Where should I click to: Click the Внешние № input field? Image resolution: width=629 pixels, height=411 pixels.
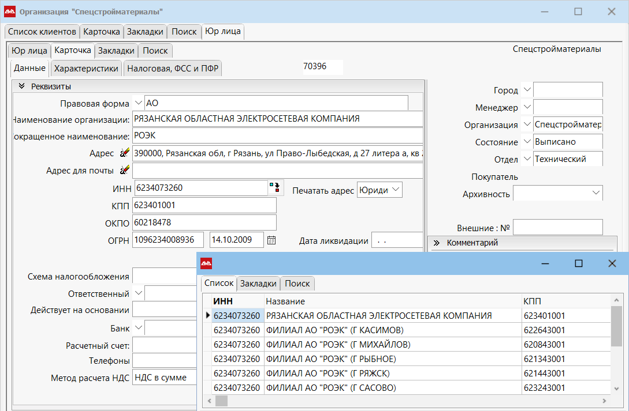[557, 227]
